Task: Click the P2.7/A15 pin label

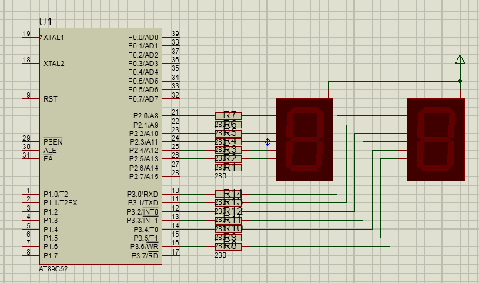Action: point(143,177)
